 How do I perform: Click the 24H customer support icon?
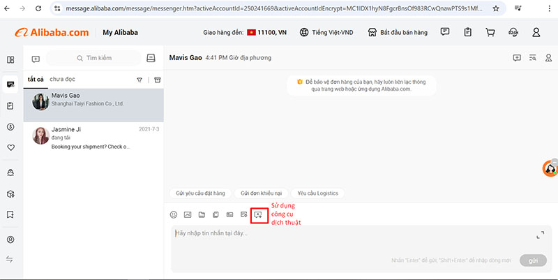coord(513,33)
